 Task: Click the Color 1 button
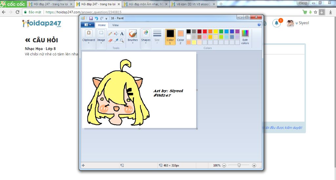point(170,37)
